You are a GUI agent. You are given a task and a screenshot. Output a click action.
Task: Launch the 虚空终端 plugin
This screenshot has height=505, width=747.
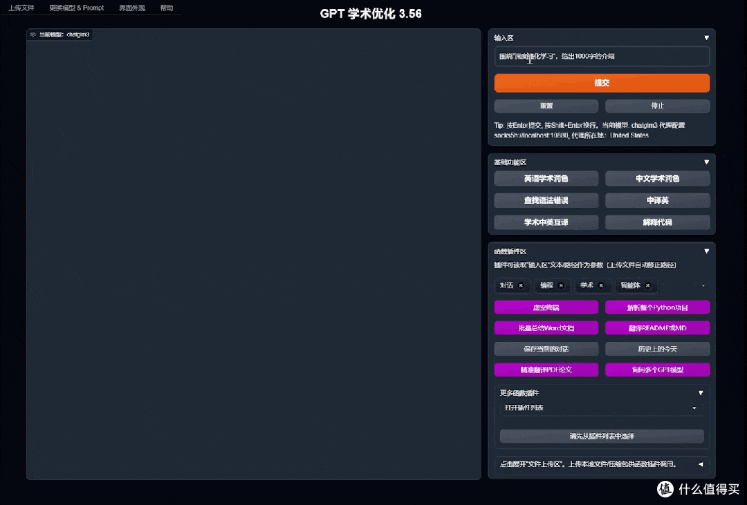click(x=546, y=307)
